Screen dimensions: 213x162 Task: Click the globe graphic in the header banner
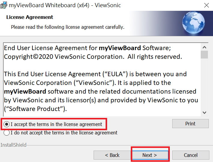(193, 22)
